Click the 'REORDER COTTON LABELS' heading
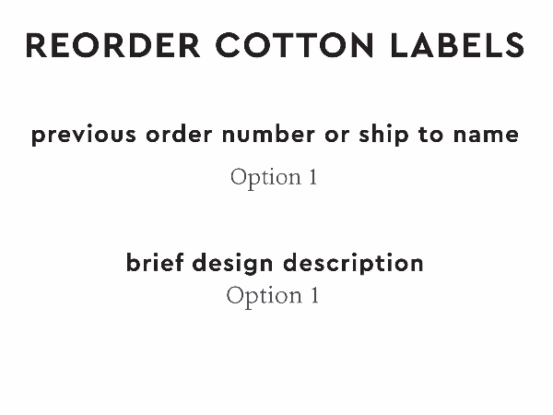The image size is (553, 415). 275,45
